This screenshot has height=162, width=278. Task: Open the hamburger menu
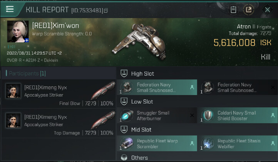(x=10, y=9)
